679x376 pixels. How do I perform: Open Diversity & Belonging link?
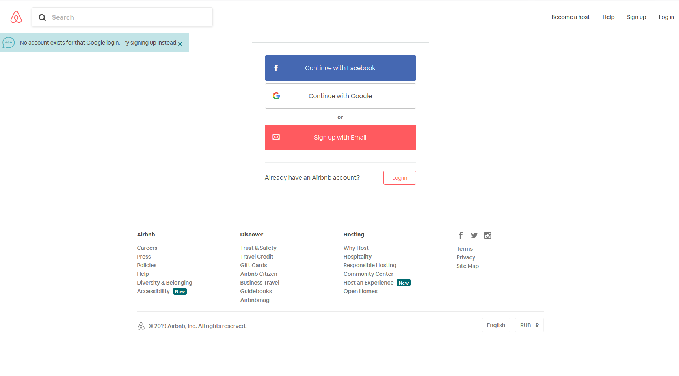click(x=165, y=283)
